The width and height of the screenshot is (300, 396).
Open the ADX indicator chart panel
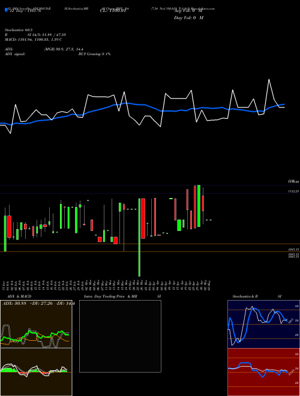[x=36, y=324]
